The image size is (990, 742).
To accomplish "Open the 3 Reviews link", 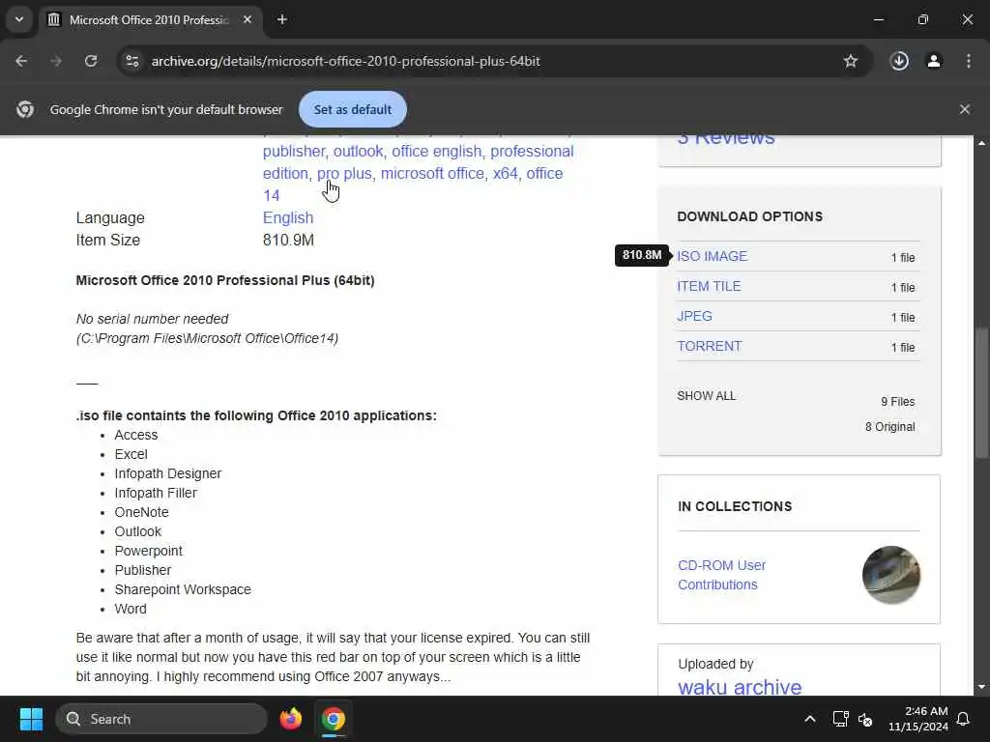I will [726, 139].
